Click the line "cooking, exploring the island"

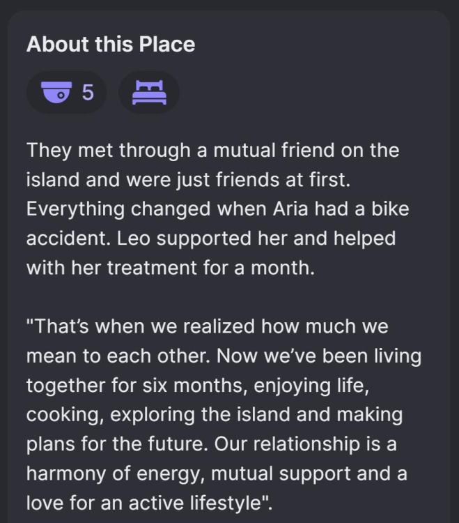click(215, 414)
